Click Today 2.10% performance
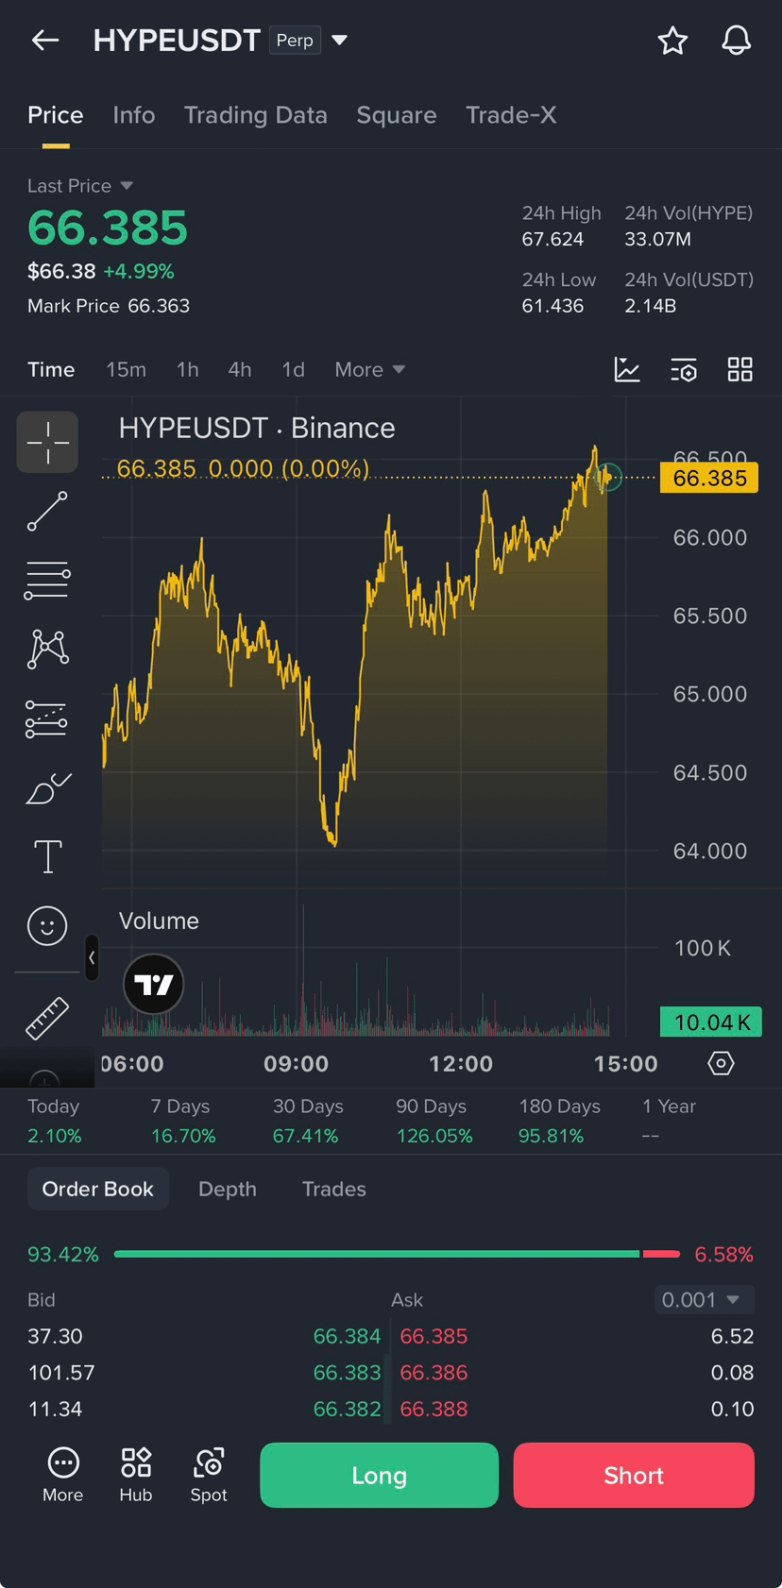The height and width of the screenshot is (1588, 782). click(55, 1121)
